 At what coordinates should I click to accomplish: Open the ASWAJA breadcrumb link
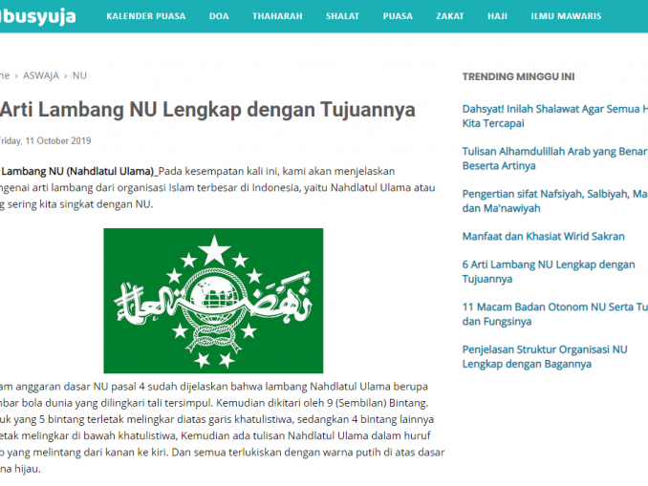click(41, 75)
